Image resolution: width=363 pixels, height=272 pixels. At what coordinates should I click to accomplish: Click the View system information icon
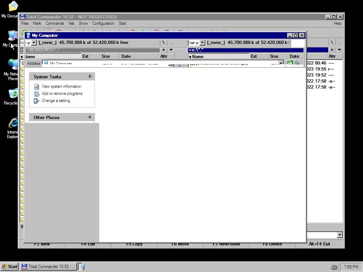click(x=37, y=86)
